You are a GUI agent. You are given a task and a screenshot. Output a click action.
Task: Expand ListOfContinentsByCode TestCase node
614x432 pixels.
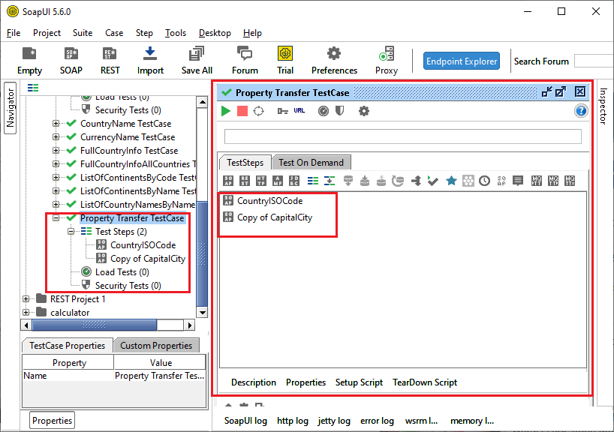pyautogui.click(x=56, y=178)
